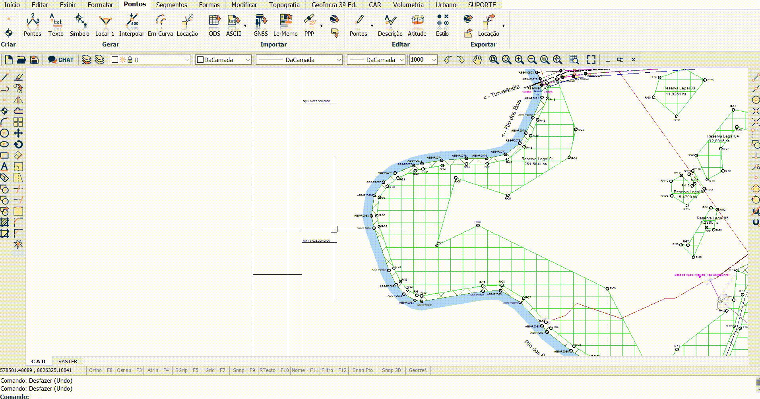Open the layer 0 dropdown
The width and height of the screenshot is (760, 399).
[187, 60]
